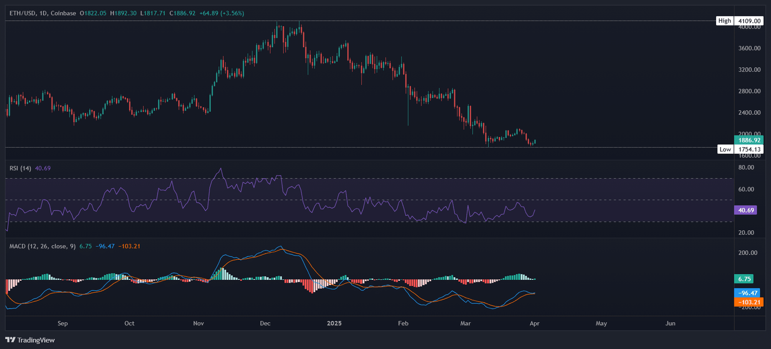Click the current price tag 1886.92
The image size is (771, 349).
coord(749,140)
